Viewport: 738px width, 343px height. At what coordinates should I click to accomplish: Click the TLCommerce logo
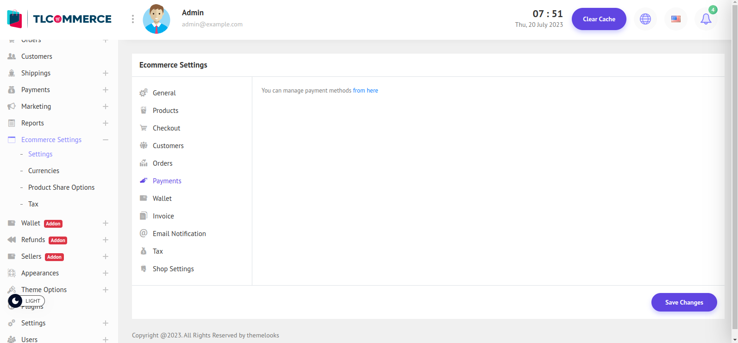pos(59,19)
